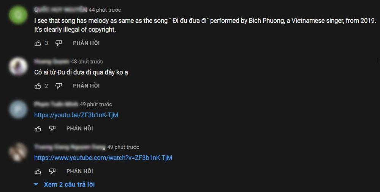The width and height of the screenshot is (380, 192).
Task: Dislike the 'Có ai từ Đu đi đưa đi' comment
Action: click(59, 86)
